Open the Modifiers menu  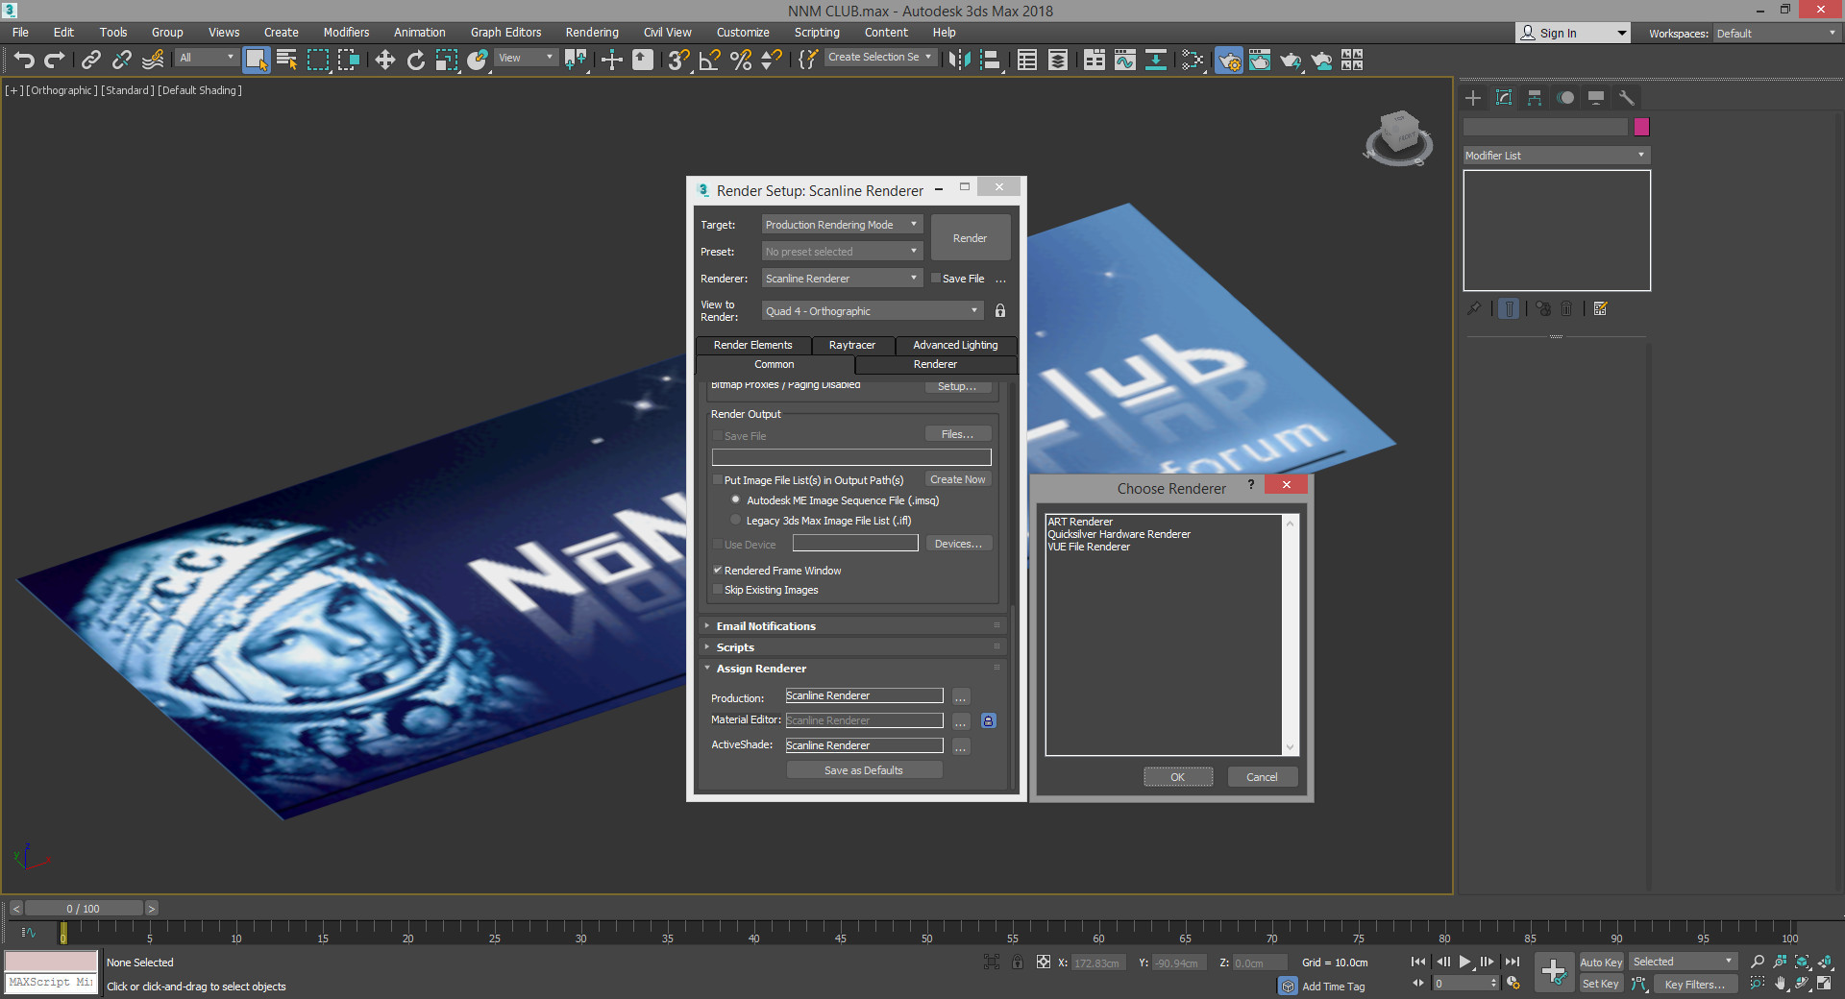pyautogui.click(x=346, y=32)
